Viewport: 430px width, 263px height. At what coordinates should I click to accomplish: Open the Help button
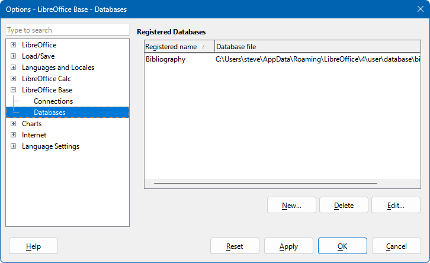click(33, 246)
